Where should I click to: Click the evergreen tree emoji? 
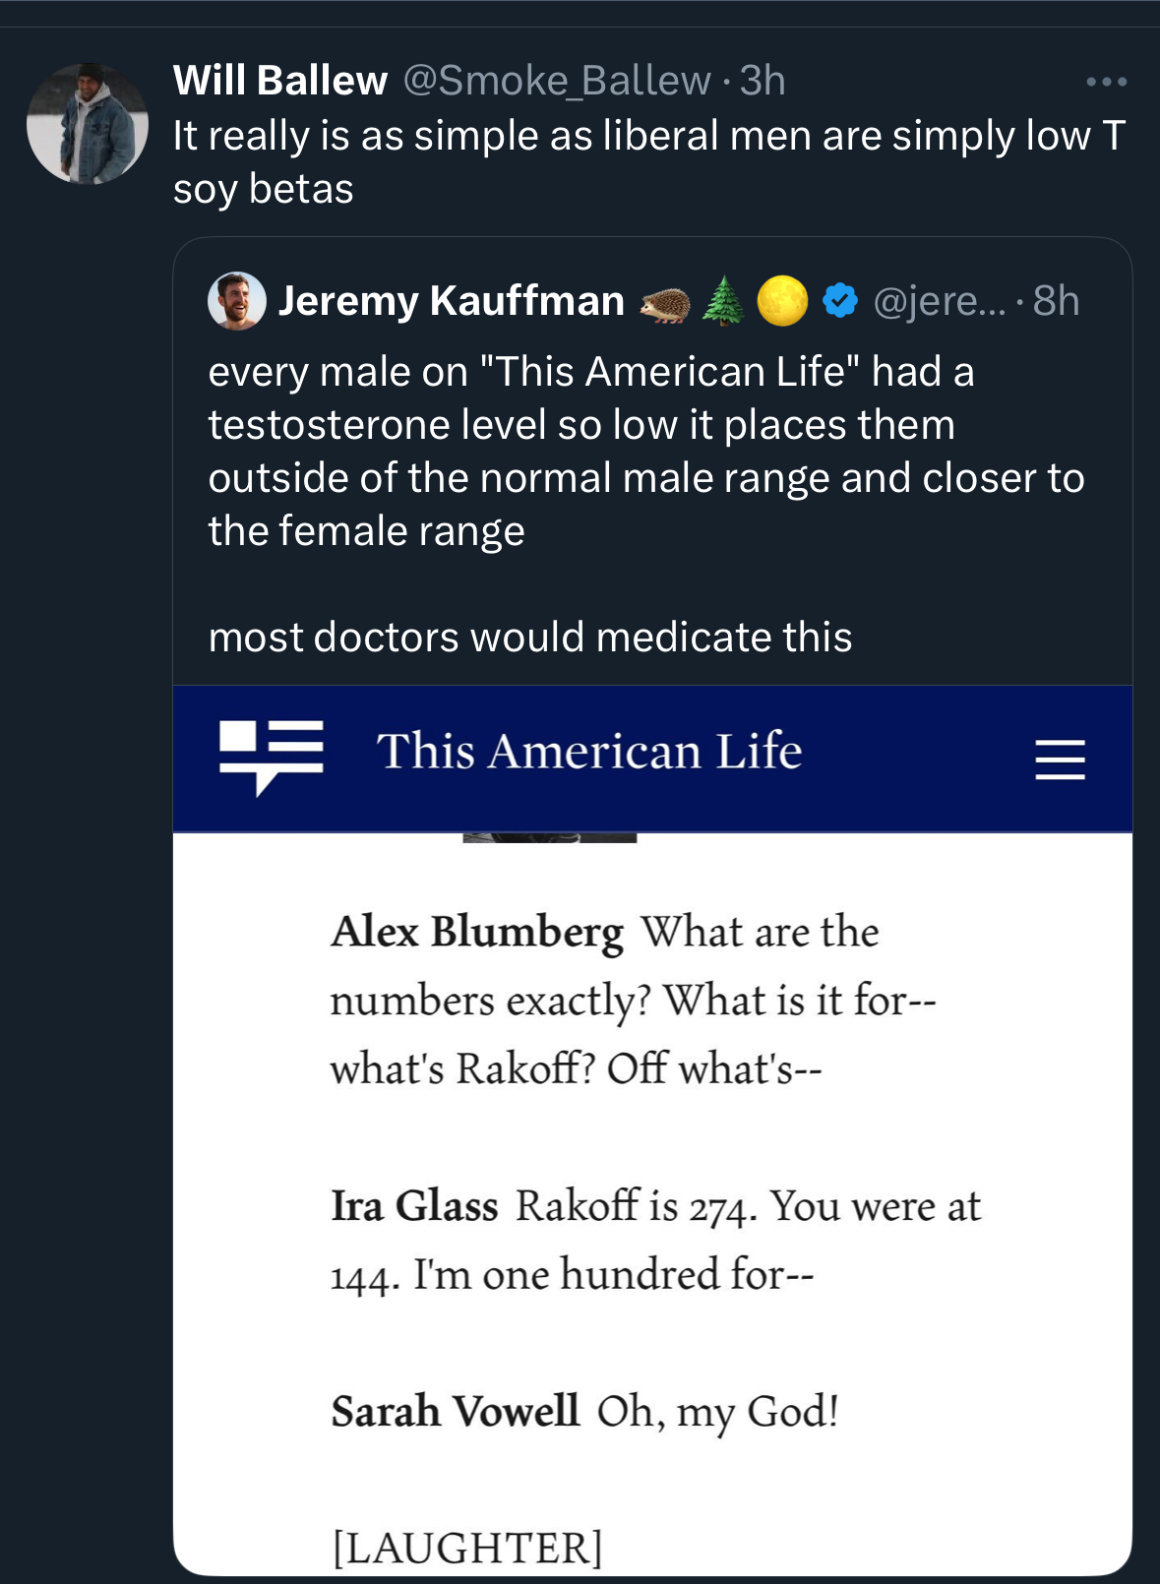(x=724, y=301)
